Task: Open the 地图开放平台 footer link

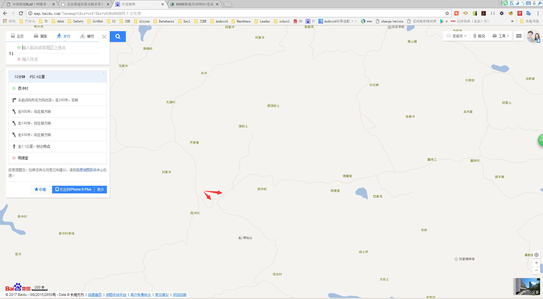Action: coord(116,295)
